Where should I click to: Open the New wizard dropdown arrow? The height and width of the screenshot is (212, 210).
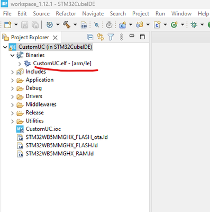(16, 25)
